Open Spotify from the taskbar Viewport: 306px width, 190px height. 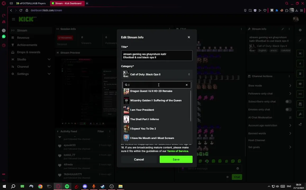tap(67, 187)
